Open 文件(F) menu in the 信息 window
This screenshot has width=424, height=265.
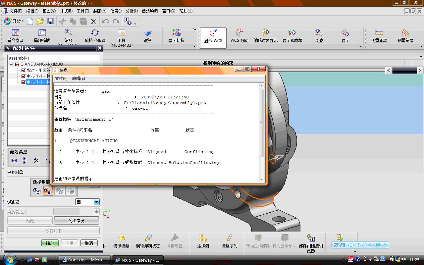click(61, 79)
